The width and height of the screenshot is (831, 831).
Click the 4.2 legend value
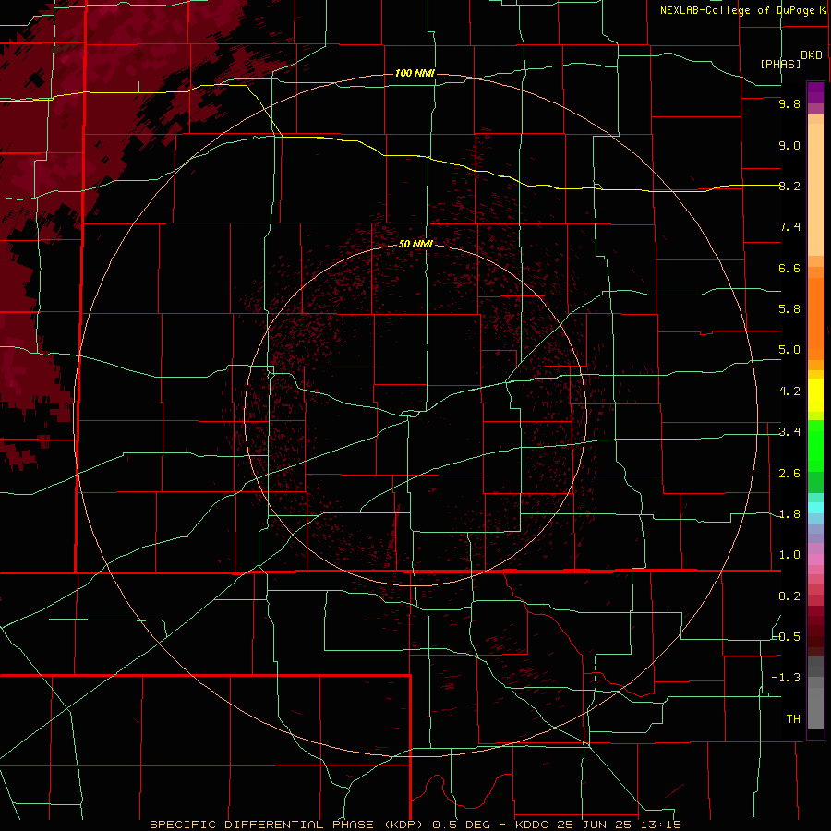[x=789, y=391]
